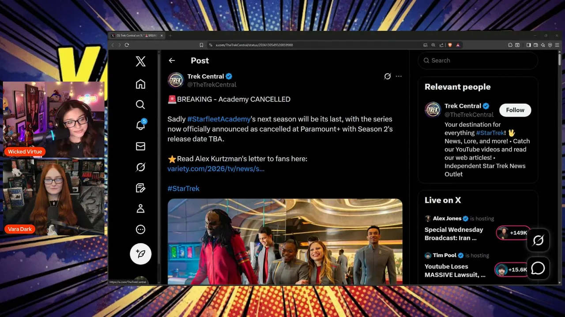
Task: Click the Brave Rewards triangle icon
Action: coord(458,45)
